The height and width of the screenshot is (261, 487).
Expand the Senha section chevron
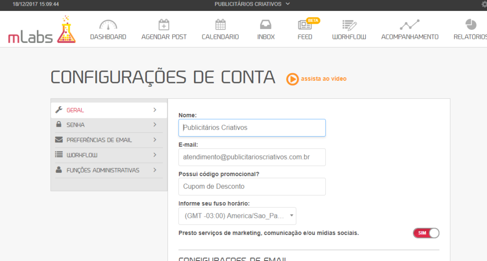[155, 125]
